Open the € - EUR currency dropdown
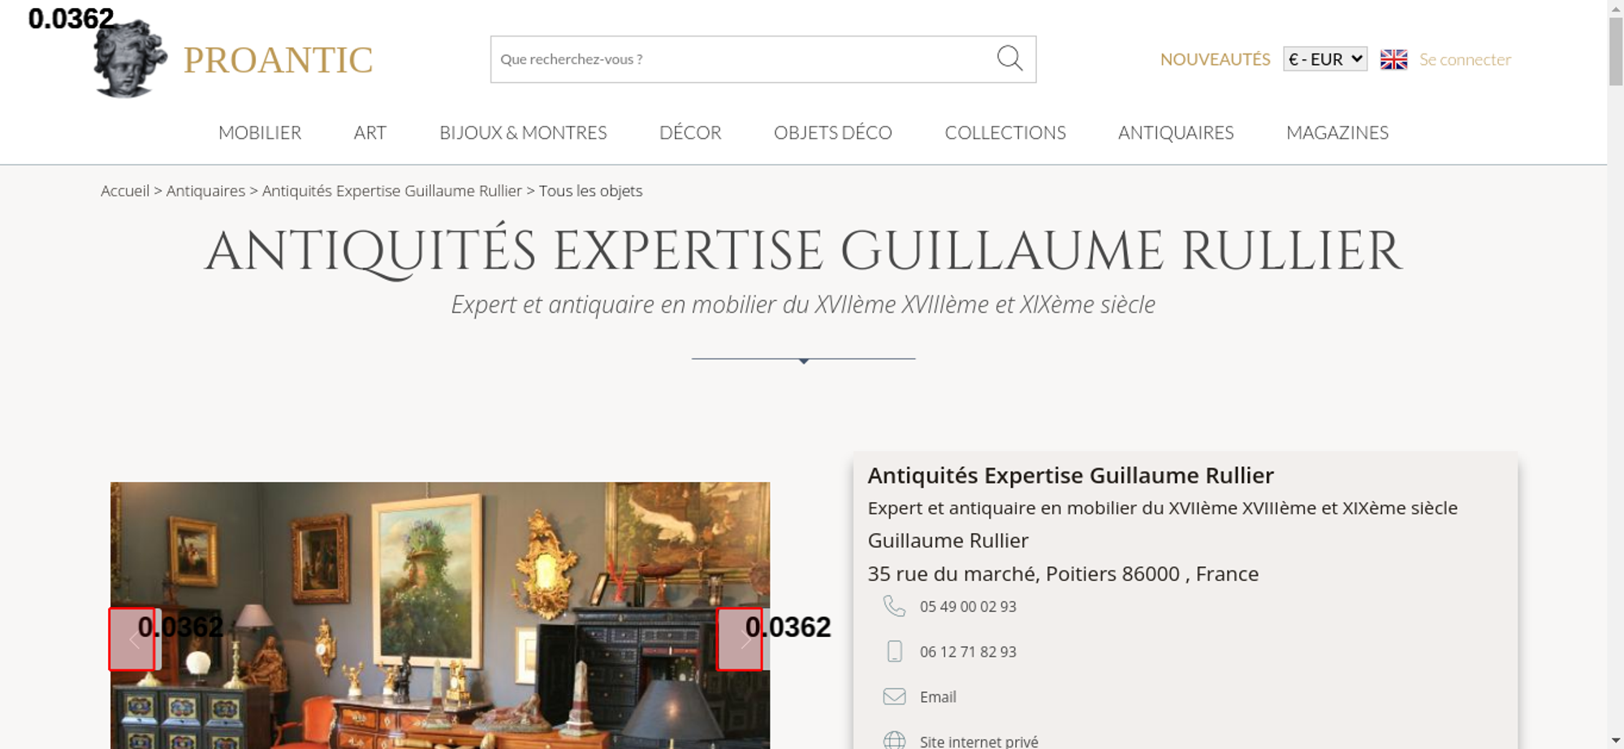The width and height of the screenshot is (1624, 749). tap(1324, 59)
